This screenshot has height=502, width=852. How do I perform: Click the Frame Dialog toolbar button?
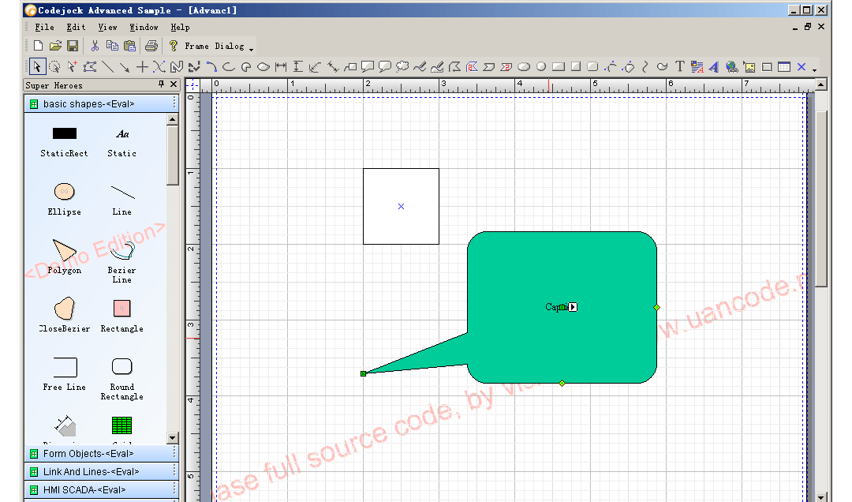(214, 47)
